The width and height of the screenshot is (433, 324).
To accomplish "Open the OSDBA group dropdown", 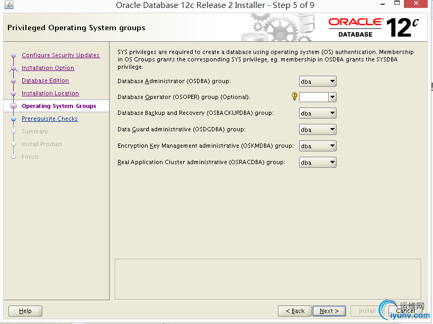I will click(318, 82).
